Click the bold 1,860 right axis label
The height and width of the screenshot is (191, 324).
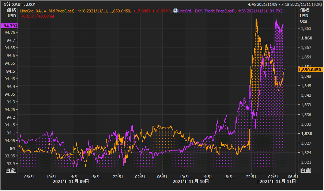point(307,38)
